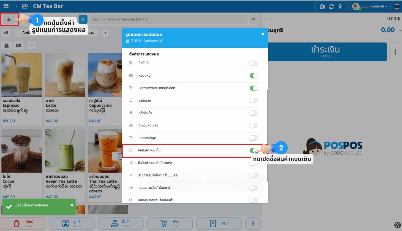Collapse the search bar chevron up
The height and width of the screenshot is (231, 402).
[253, 19]
